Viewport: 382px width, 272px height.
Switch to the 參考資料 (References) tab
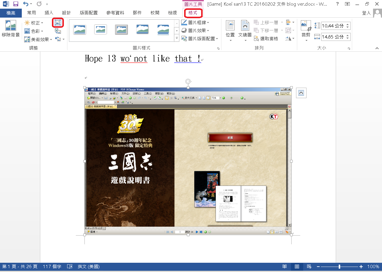115,13
